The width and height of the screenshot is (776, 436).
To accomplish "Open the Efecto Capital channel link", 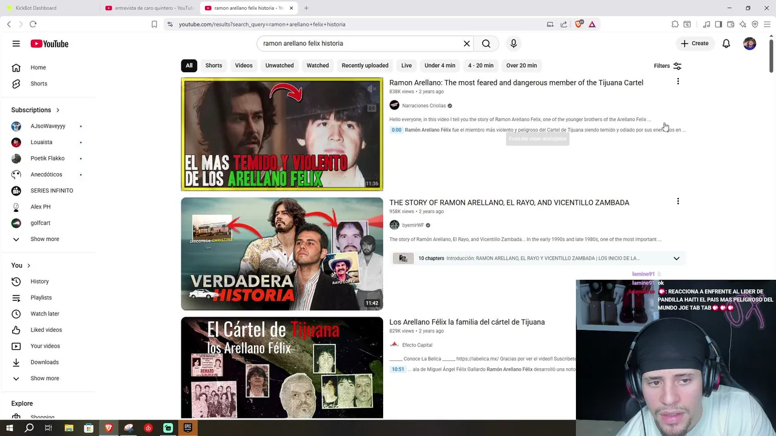I will pos(417,345).
